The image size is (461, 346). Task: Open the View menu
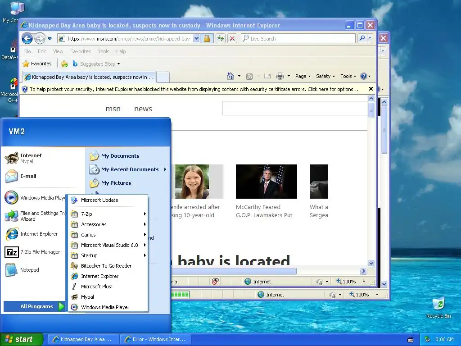(58, 51)
